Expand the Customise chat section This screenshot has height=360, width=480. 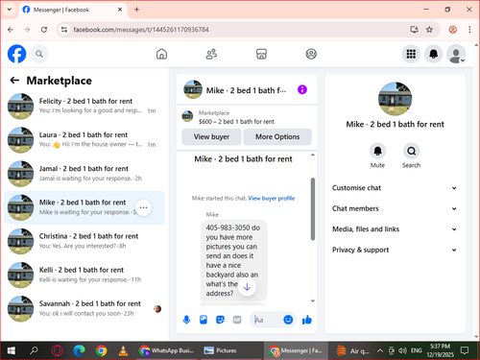[395, 188]
